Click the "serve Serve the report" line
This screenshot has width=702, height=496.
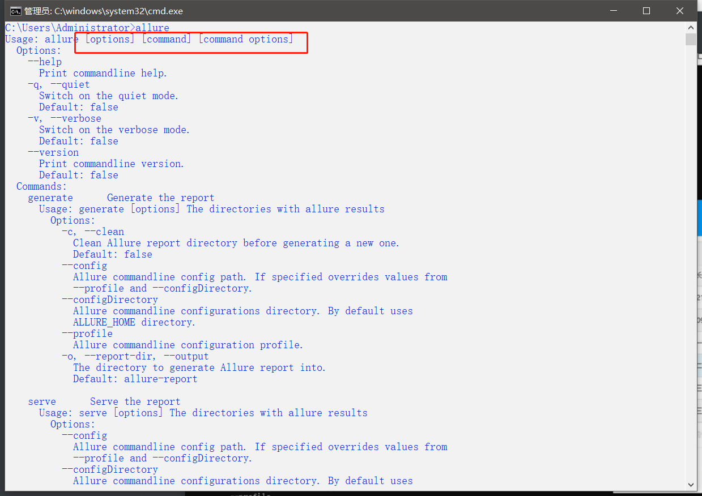(104, 401)
